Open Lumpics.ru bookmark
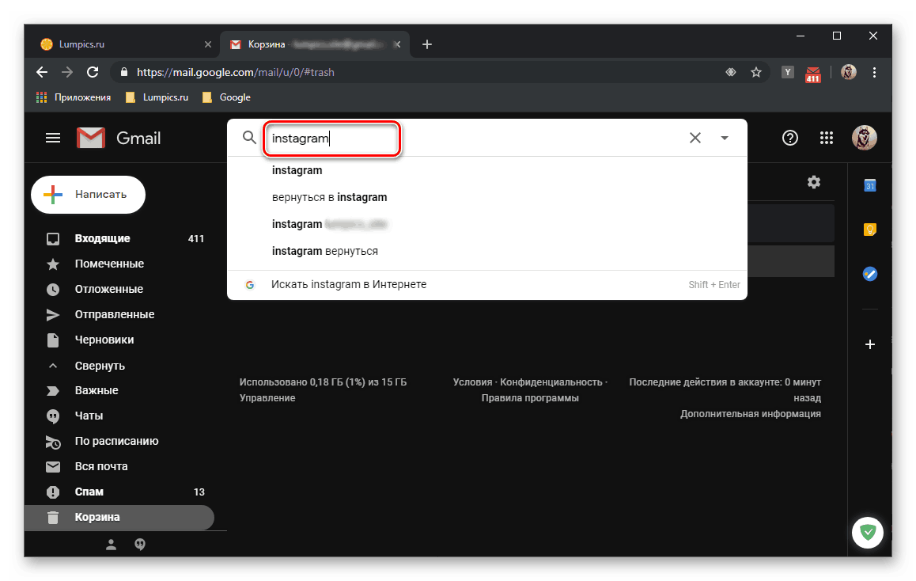The width and height of the screenshot is (916, 581). [157, 97]
